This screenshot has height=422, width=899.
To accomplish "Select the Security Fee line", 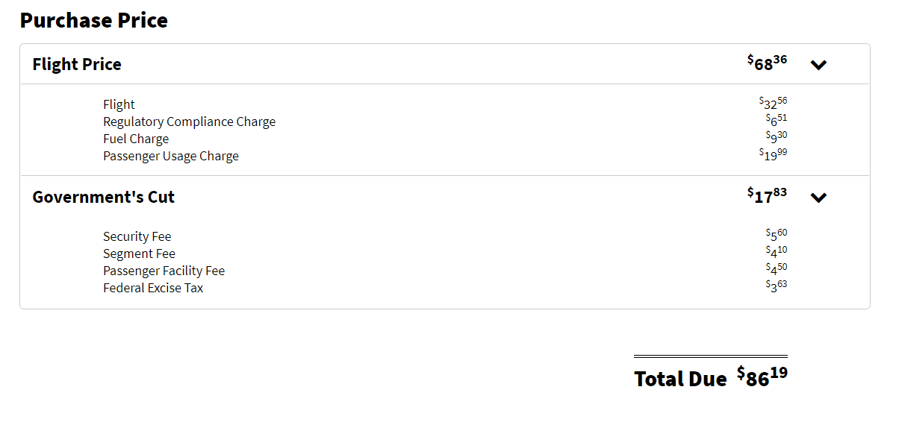I will [137, 236].
